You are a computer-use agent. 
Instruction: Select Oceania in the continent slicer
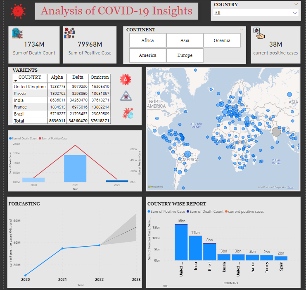222,40
